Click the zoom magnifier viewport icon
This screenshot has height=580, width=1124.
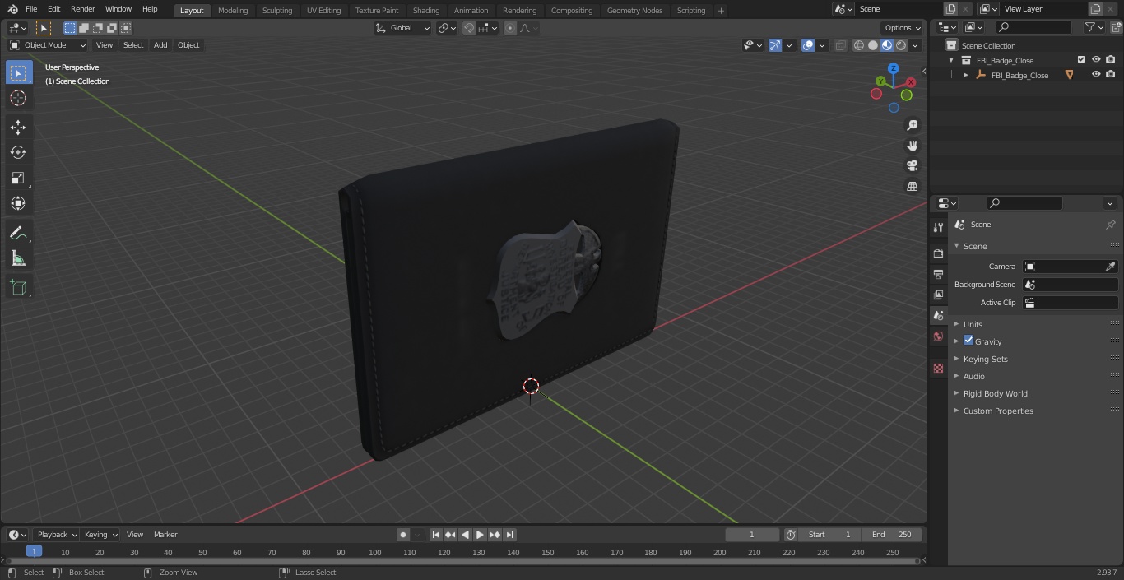coord(913,125)
